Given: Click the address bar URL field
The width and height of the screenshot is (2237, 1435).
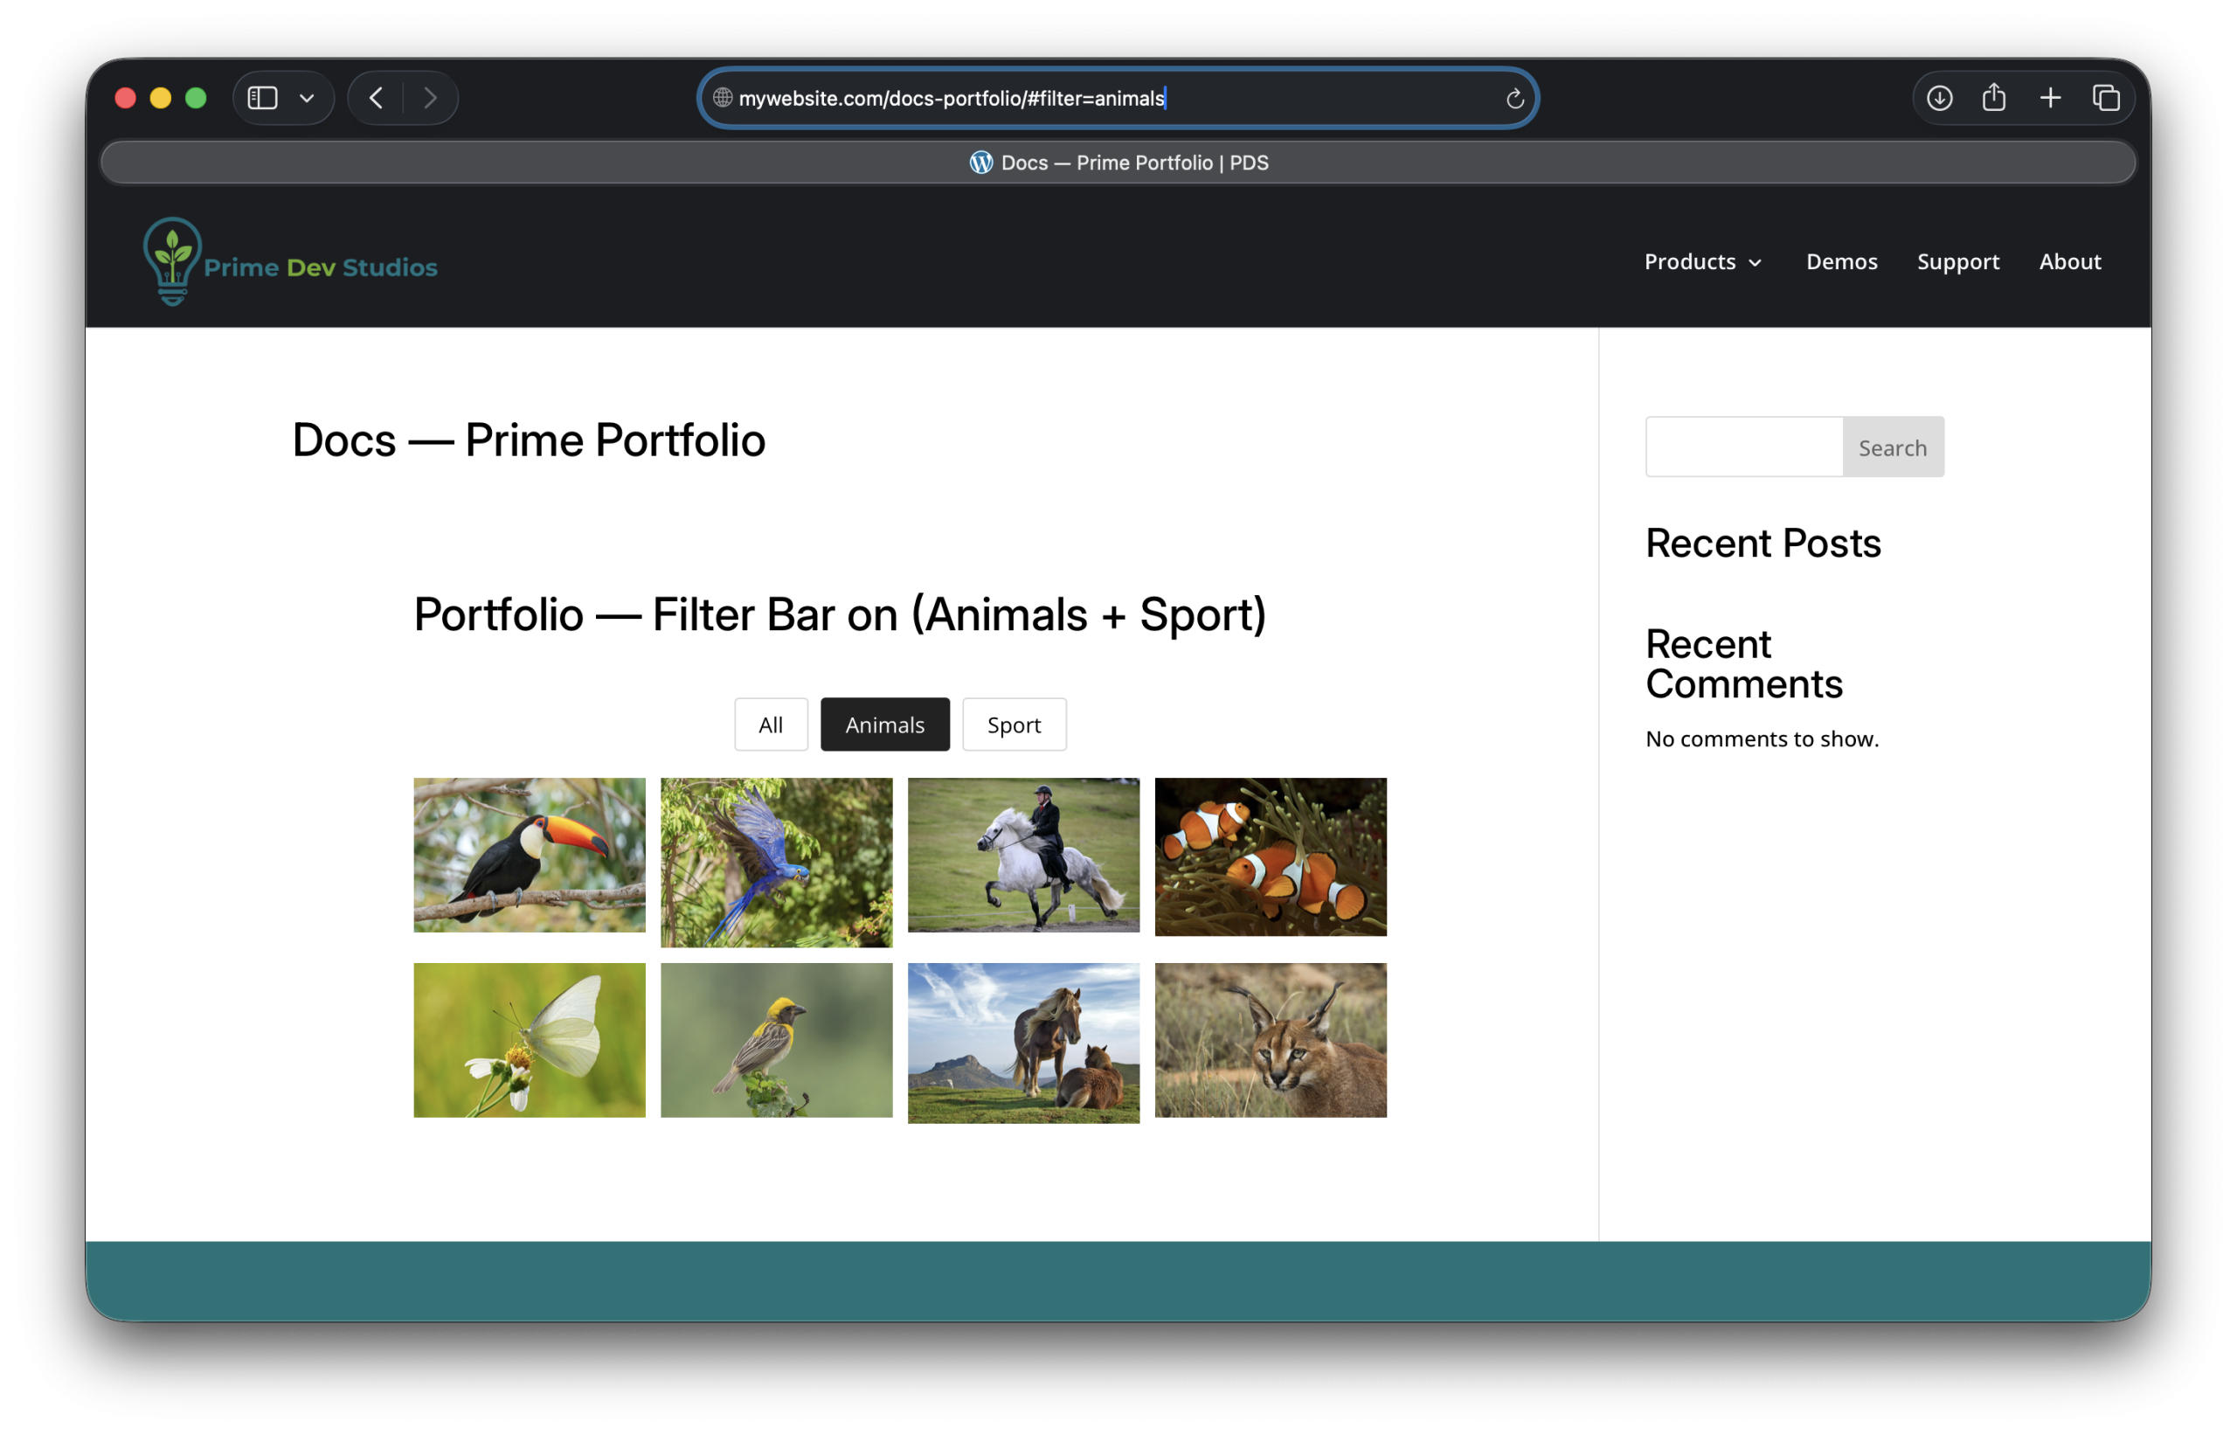Looking at the screenshot, I should pyautogui.click(x=1117, y=98).
